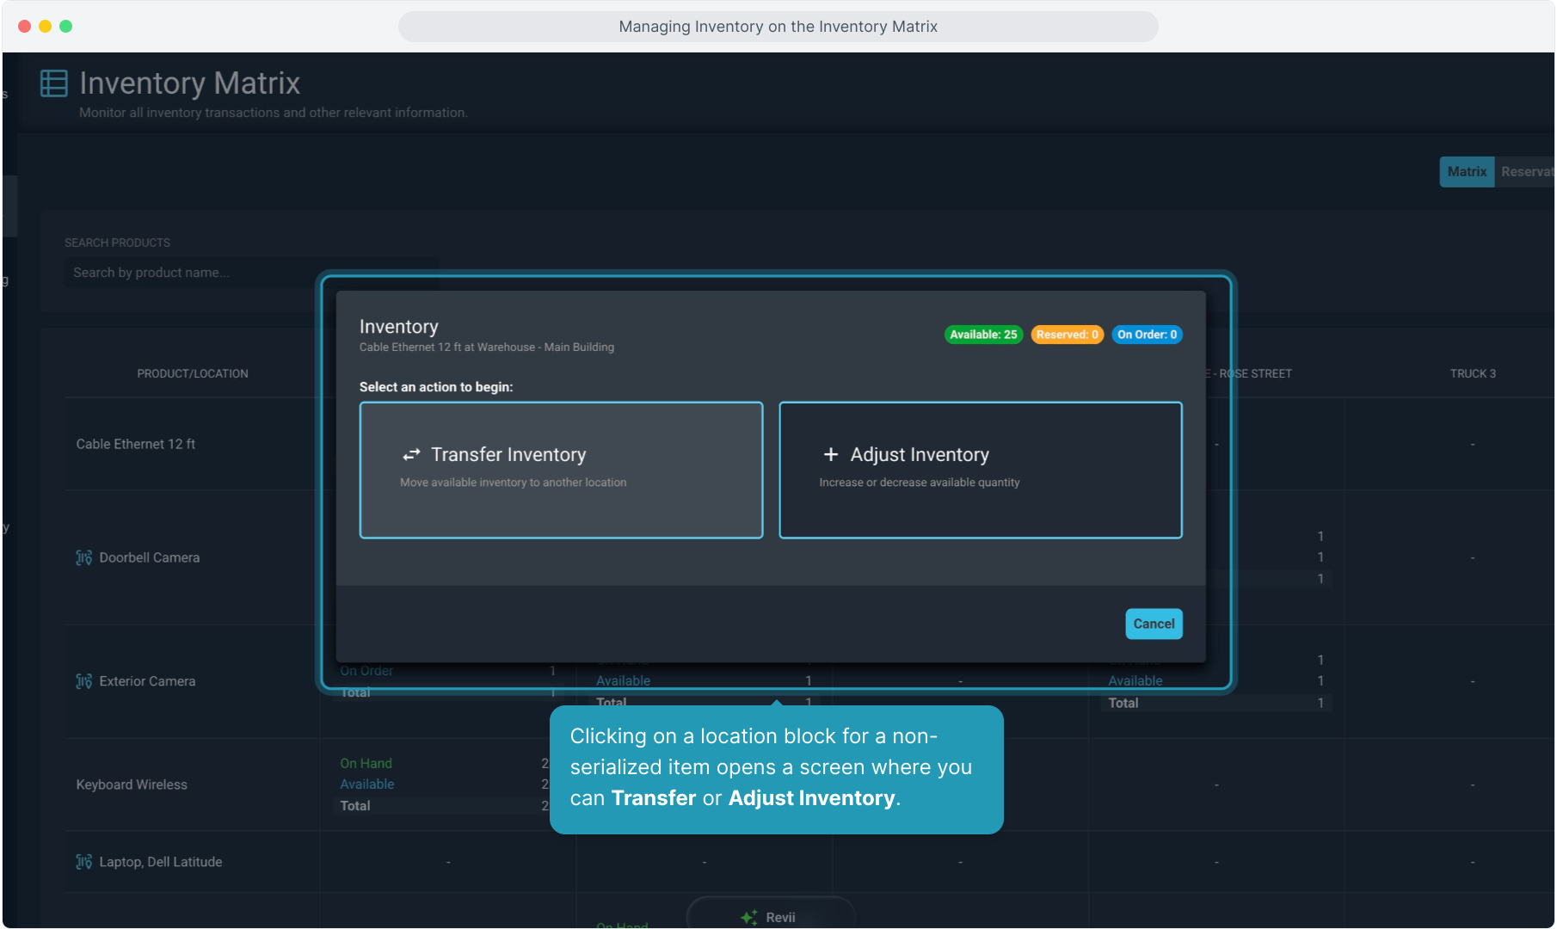This screenshot has width=1557, height=929.
Task: Open the Revii assistant button
Action: 771,914
